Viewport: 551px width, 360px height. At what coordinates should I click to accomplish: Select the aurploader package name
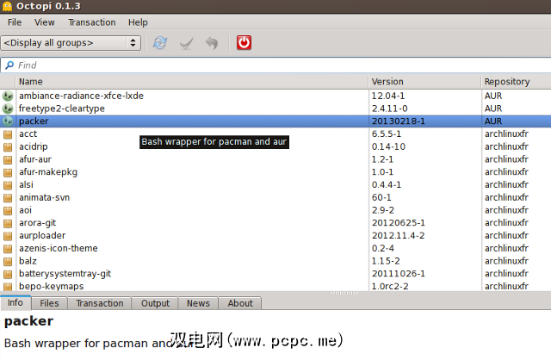coord(42,235)
